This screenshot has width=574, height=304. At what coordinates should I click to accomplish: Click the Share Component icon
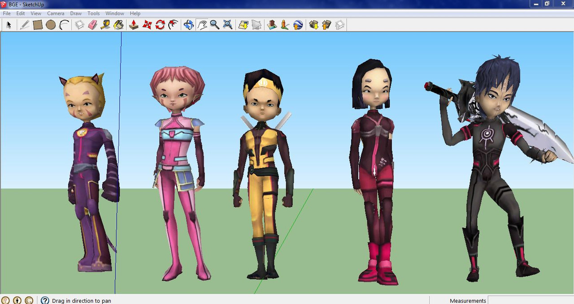tap(339, 25)
